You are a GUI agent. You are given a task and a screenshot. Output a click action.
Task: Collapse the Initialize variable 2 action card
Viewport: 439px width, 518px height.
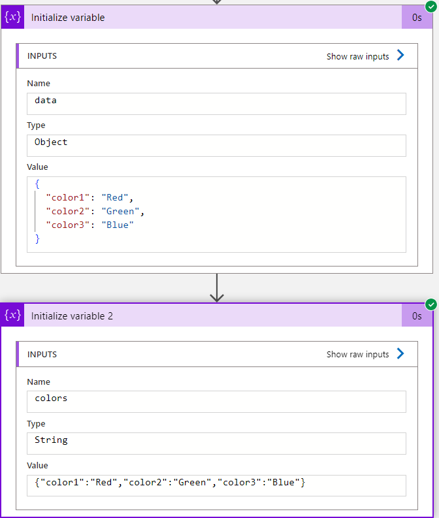[x=196, y=316]
